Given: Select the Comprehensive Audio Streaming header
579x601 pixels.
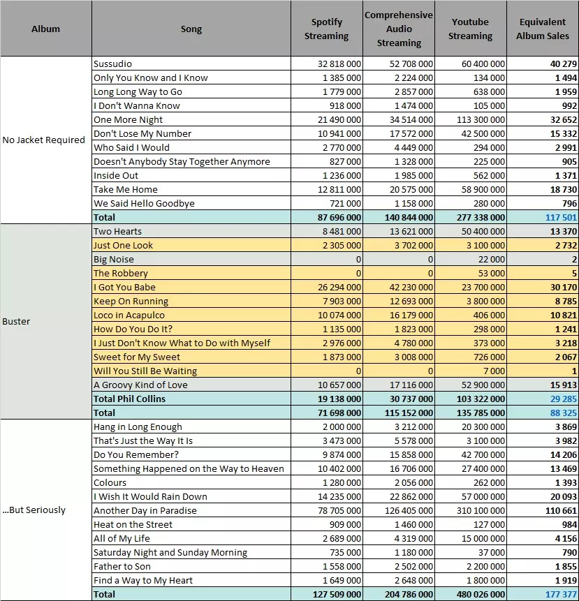Looking at the screenshot, I should coord(399,29).
